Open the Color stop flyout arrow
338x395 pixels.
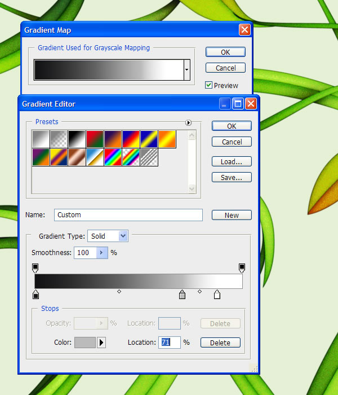pyautogui.click(x=101, y=343)
